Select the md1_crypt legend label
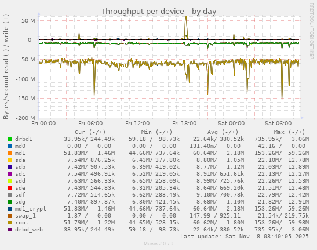 tap(31, 209)
